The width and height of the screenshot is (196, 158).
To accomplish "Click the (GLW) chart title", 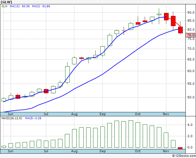I will tap(6, 2).
